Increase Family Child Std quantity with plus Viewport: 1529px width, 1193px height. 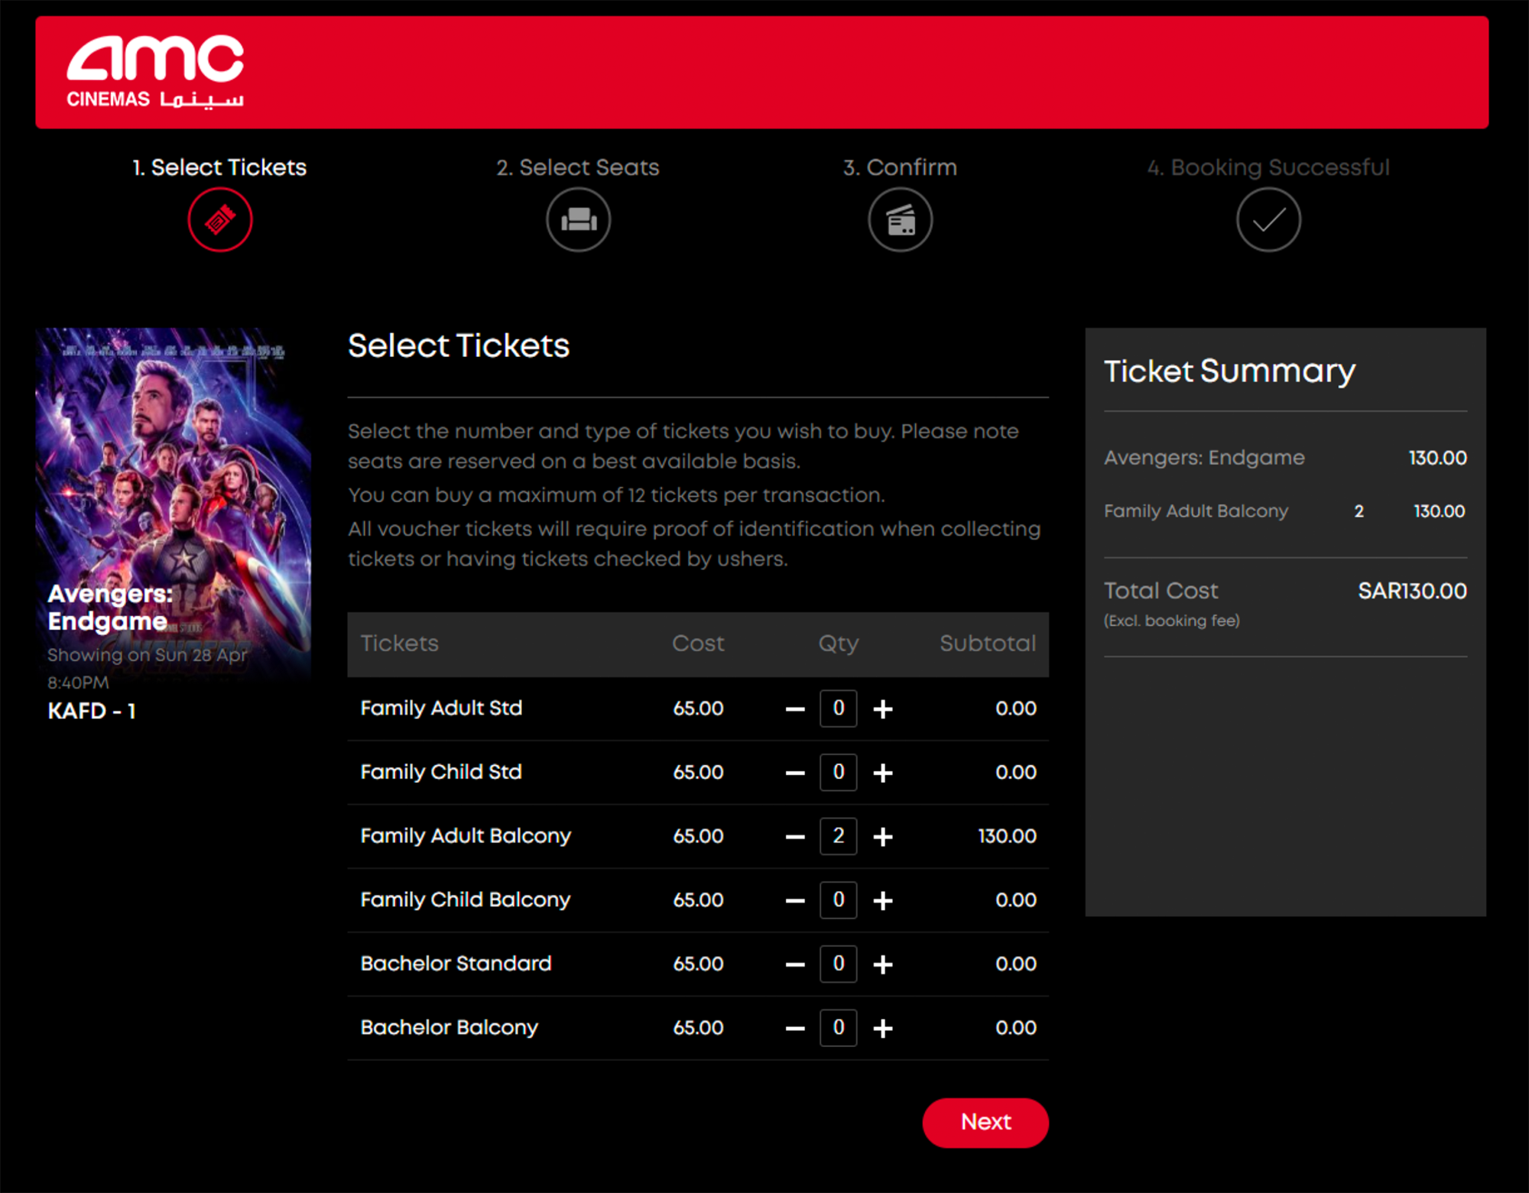click(883, 773)
